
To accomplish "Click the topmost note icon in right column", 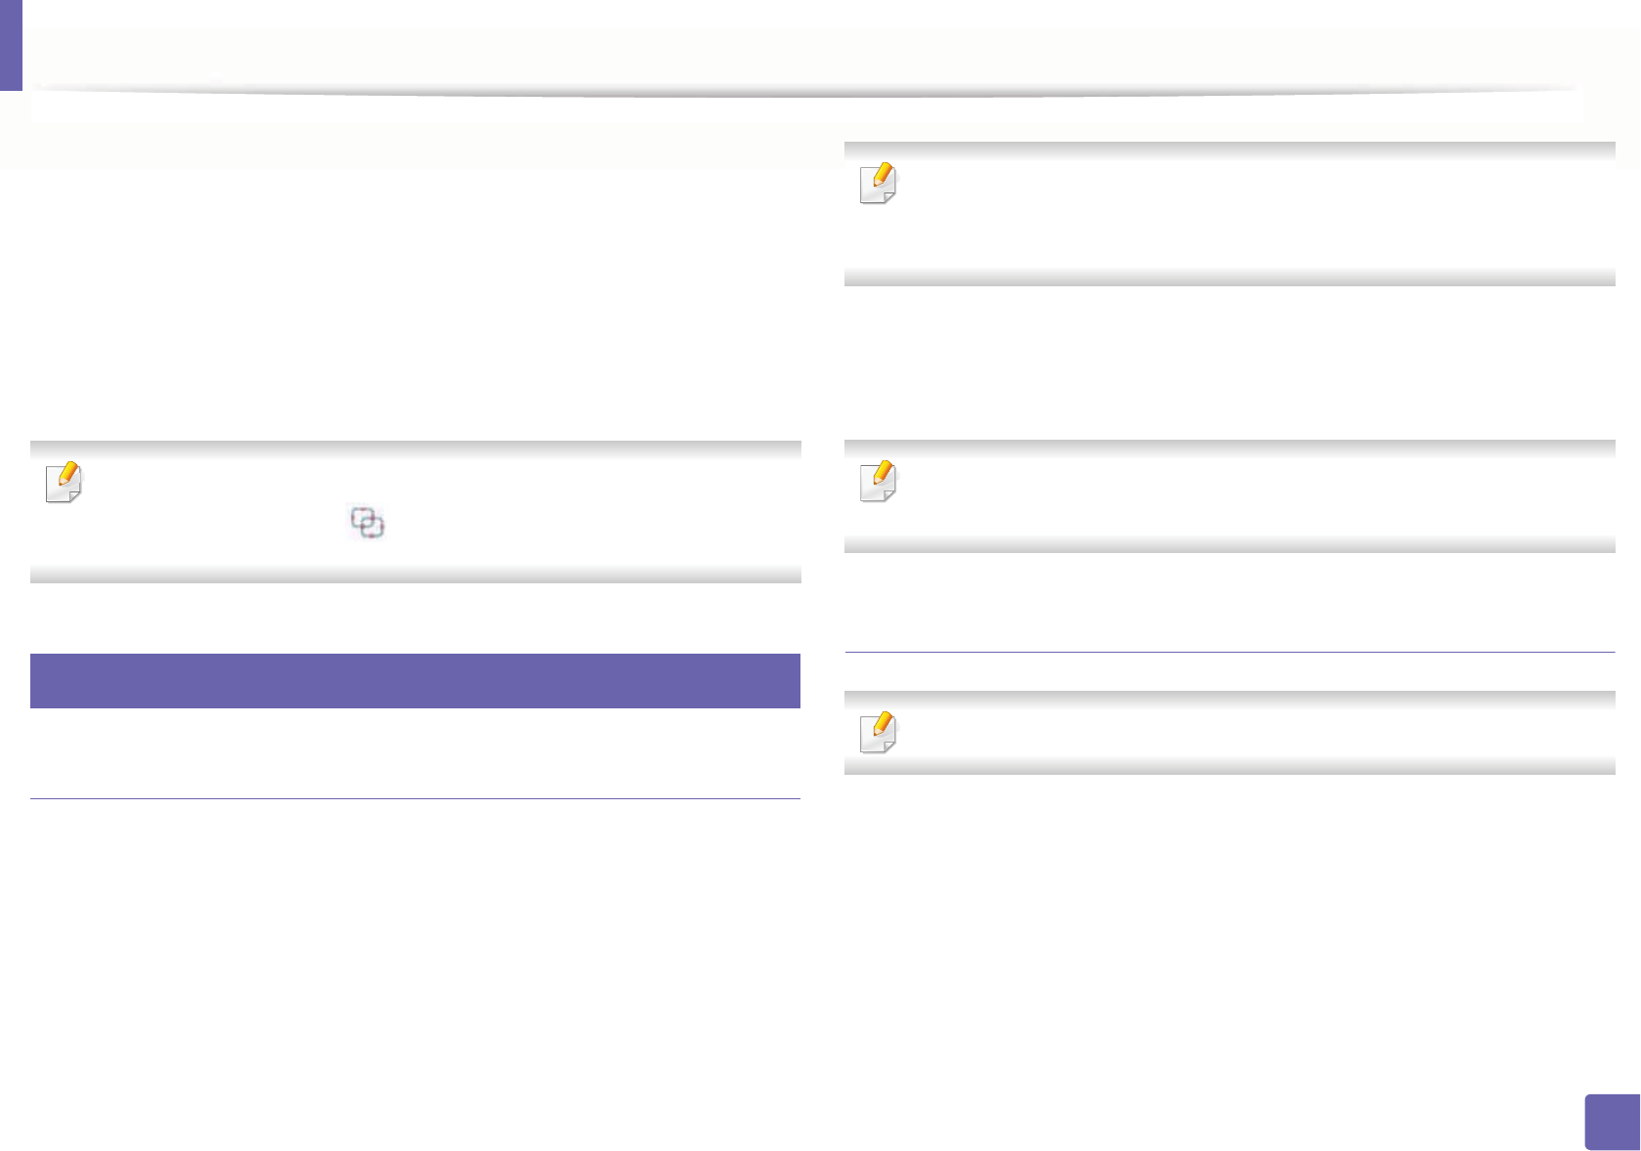I will [x=878, y=183].
